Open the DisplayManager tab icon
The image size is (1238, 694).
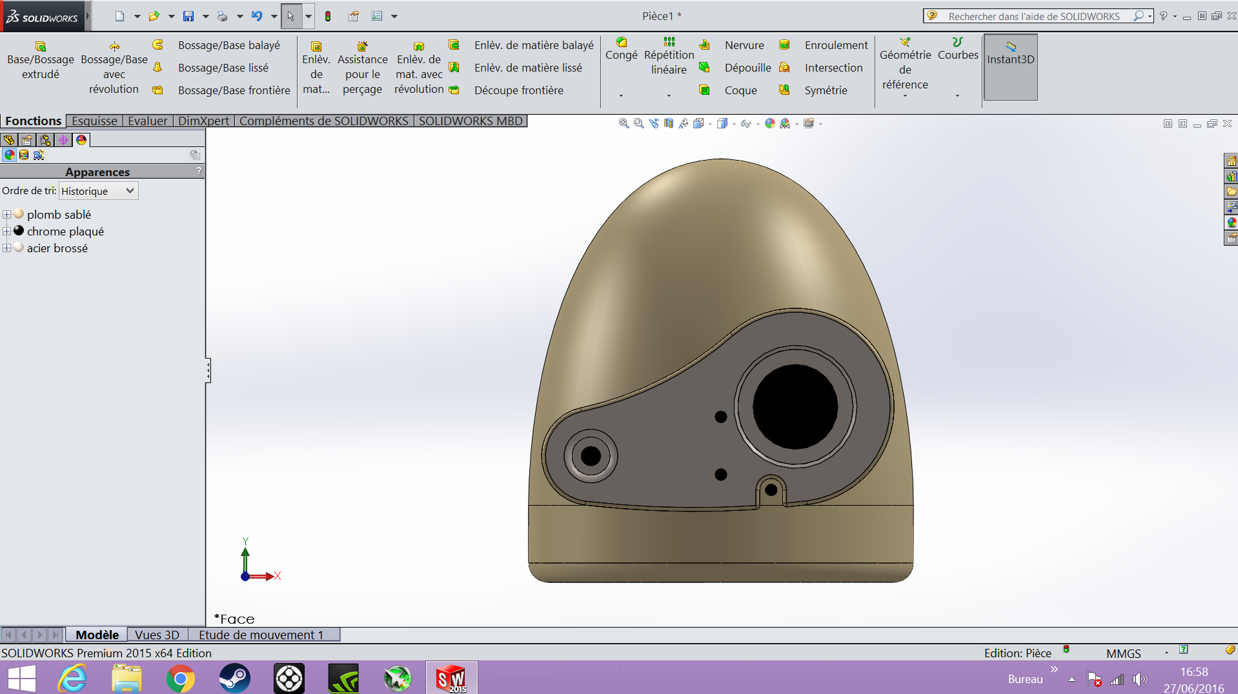pos(81,140)
